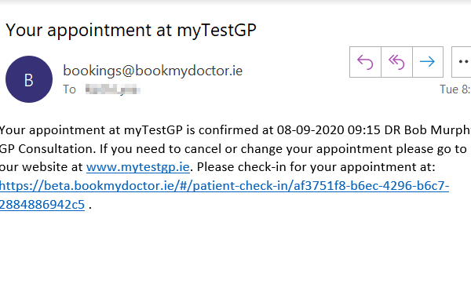Image resolution: width=471 pixels, height=306 pixels.
Task: Click the Reply arrow icon
Action: (365, 62)
